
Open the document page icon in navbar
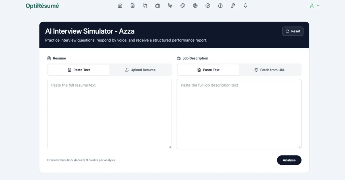(133, 6)
